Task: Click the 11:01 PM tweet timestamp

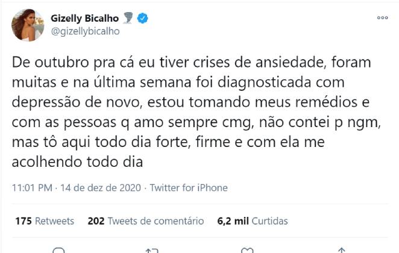Action: tap(32, 187)
